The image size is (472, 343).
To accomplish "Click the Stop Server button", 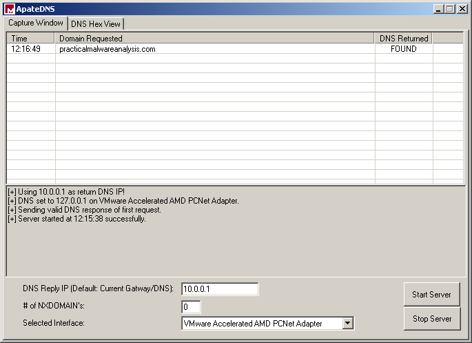I will (x=432, y=319).
